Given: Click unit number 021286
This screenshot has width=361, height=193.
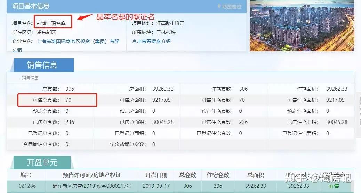Looking at the screenshot, I should [27, 186].
